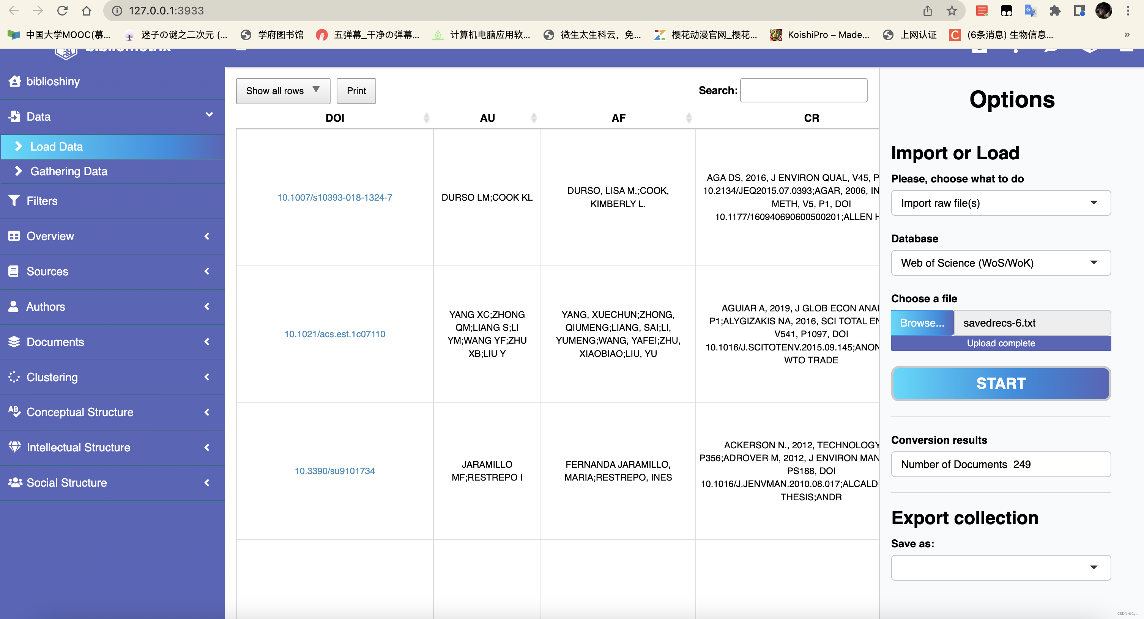Select the biblioshiny home icon
The width and height of the screenshot is (1144, 619).
click(15, 81)
